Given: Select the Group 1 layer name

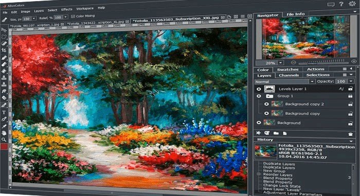Looking at the screenshot, I should (x=285, y=96).
